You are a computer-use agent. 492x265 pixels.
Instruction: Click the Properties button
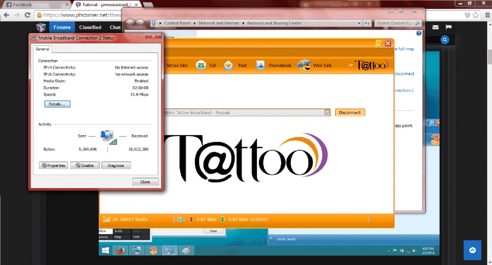[x=53, y=166]
